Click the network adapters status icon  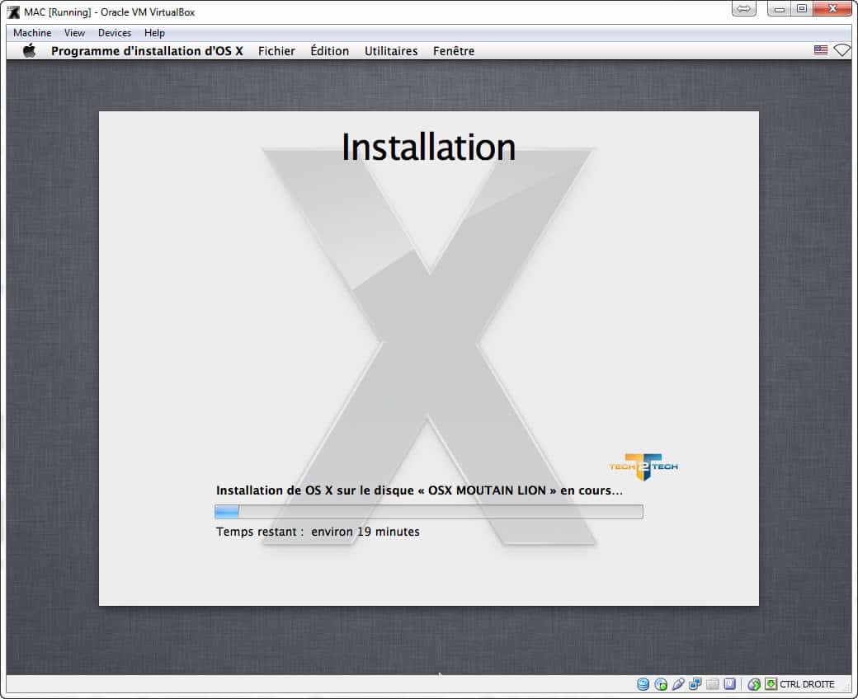[695, 684]
